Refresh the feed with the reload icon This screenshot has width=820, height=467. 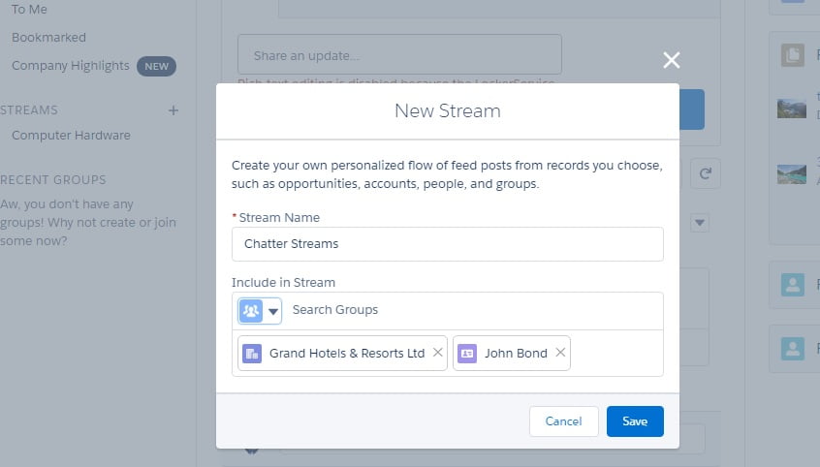click(706, 173)
